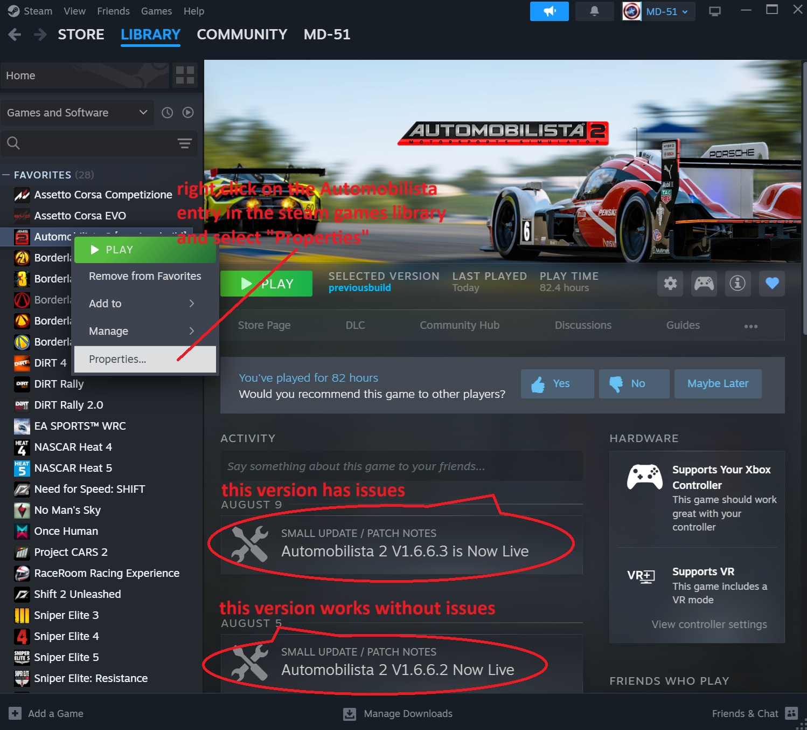This screenshot has width=807, height=730.
Task: Open Automobilista 2 V1.6.6.2 patch notes
Action: [x=401, y=663]
